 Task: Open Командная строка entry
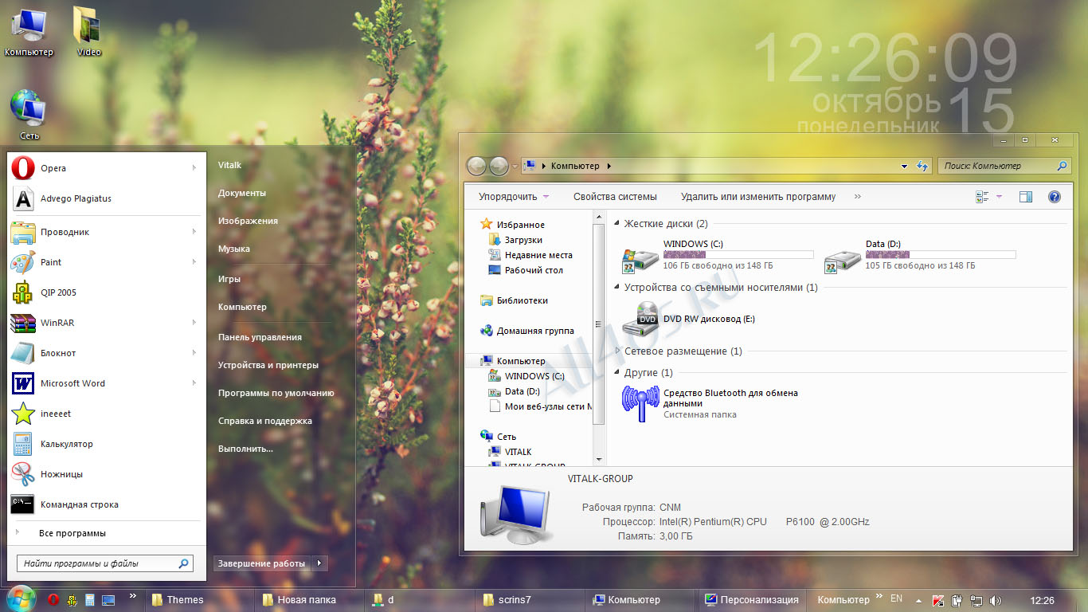(105, 504)
